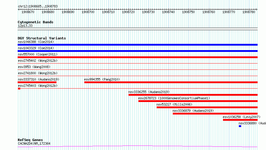Click the thin red line under esv2745402

pos(137,63)
